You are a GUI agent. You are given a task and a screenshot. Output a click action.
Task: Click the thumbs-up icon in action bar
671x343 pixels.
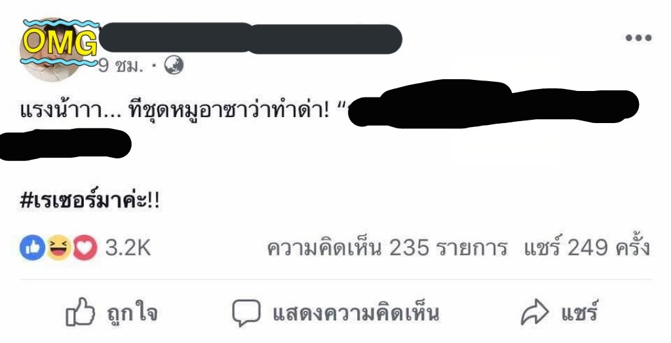point(79,312)
